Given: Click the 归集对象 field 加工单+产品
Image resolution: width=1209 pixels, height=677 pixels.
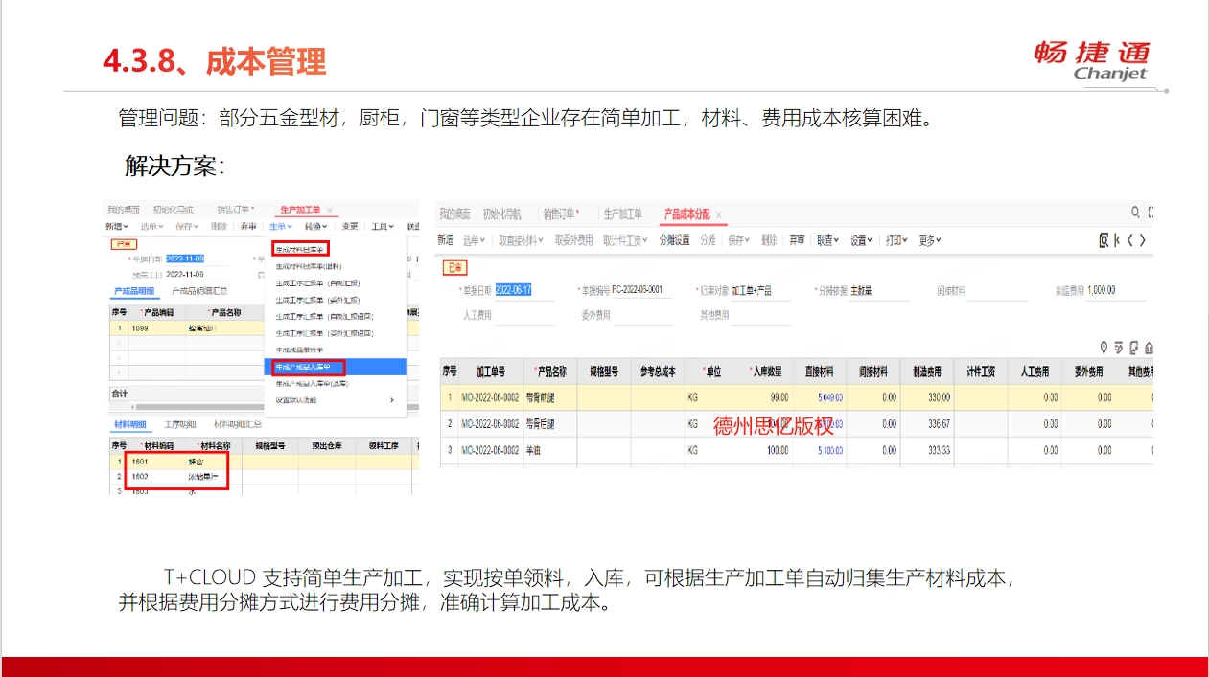Looking at the screenshot, I should coord(761,290).
